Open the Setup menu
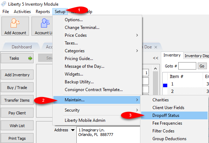This screenshot has height=143, width=209. tap(60, 12)
